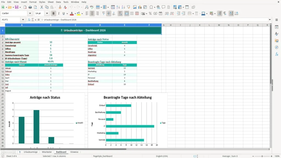Increase cell indent

coord(178,13)
